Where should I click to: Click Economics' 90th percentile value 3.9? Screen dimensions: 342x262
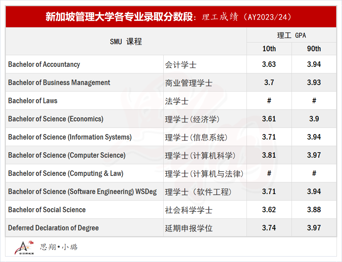click(314, 119)
